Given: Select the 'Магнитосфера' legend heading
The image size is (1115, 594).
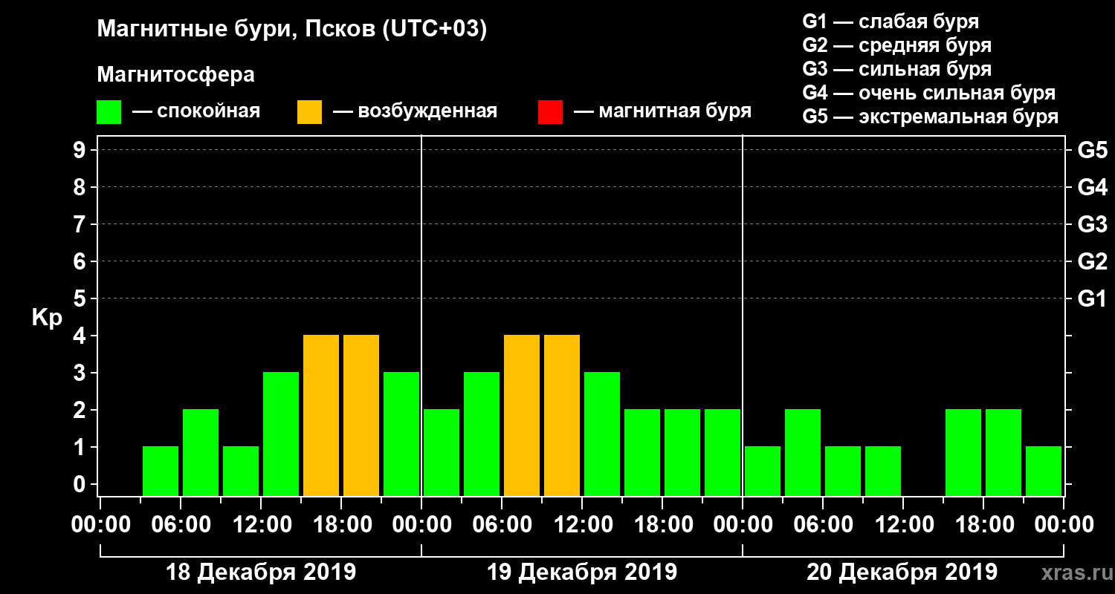Looking at the screenshot, I should (175, 76).
